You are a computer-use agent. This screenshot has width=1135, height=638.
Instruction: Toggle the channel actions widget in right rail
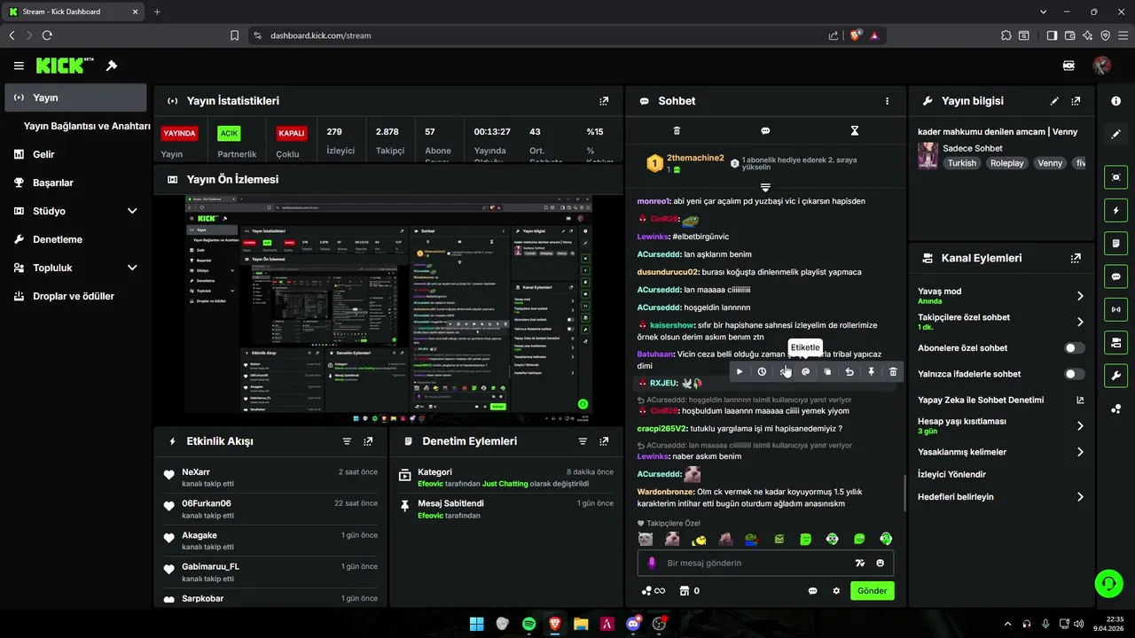1115,342
